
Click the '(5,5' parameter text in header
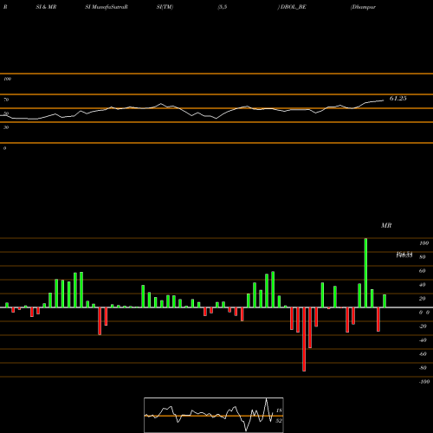pos(223,7)
